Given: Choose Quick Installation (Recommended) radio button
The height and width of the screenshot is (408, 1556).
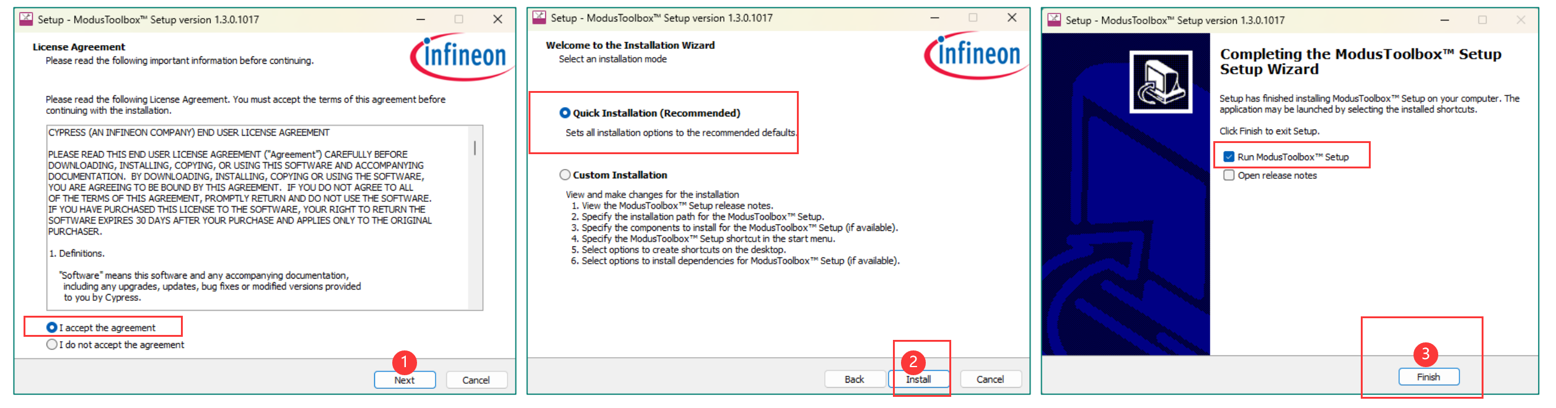Looking at the screenshot, I should pos(565,113).
